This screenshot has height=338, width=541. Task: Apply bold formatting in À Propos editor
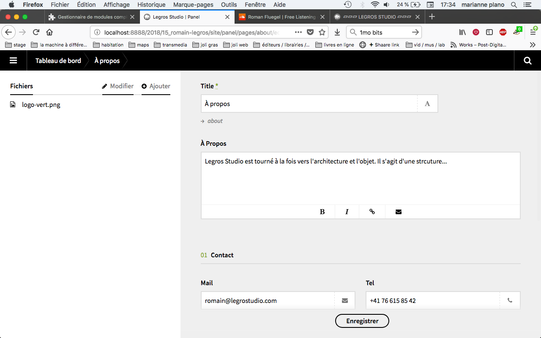click(322, 212)
